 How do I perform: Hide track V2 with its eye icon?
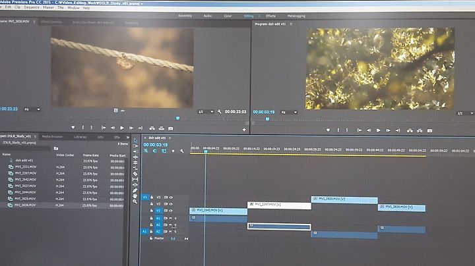(171, 204)
